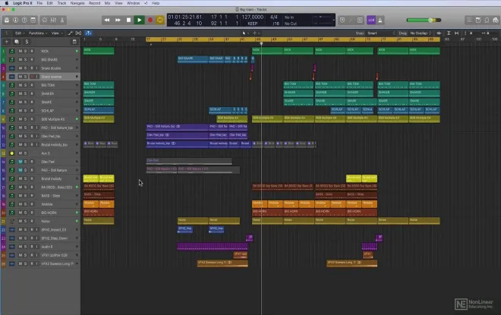Screen dimensions: 501x315
Task: Open the Snap mode Smart dropdown
Action: click(x=381, y=33)
